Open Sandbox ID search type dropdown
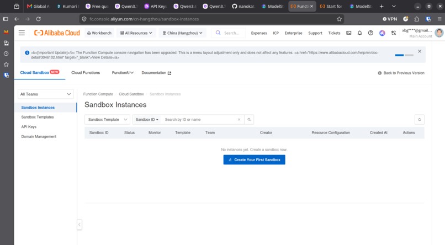This screenshot has width=445, height=245. click(147, 119)
